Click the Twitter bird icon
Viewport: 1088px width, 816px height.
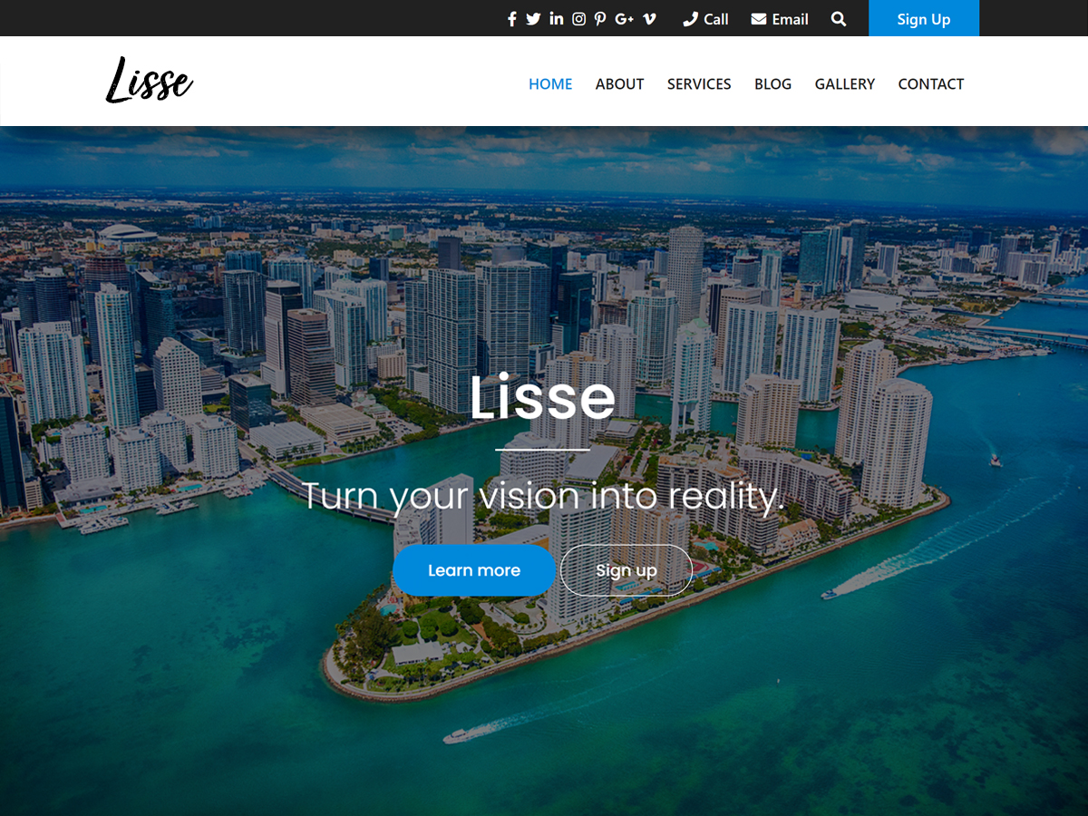(x=534, y=18)
